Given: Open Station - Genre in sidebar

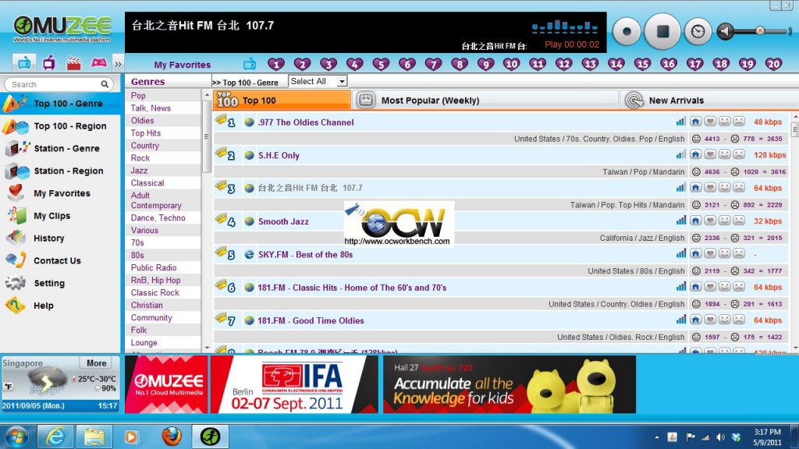Looking at the screenshot, I should [x=60, y=148].
